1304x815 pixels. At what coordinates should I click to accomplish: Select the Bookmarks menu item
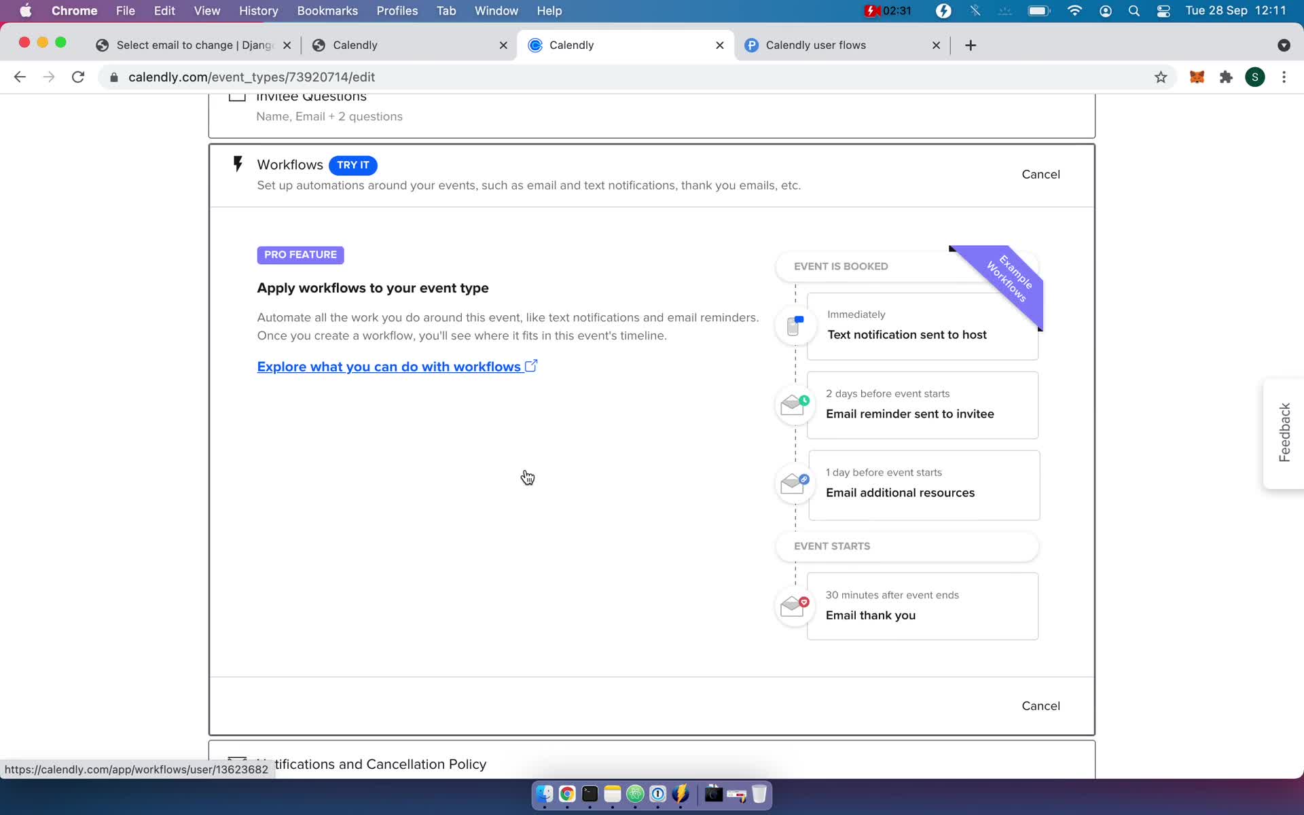(327, 10)
